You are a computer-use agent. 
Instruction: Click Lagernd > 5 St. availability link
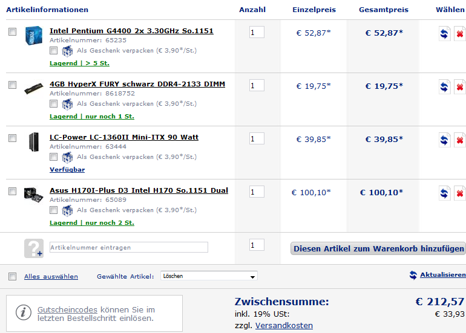coord(79,63)
